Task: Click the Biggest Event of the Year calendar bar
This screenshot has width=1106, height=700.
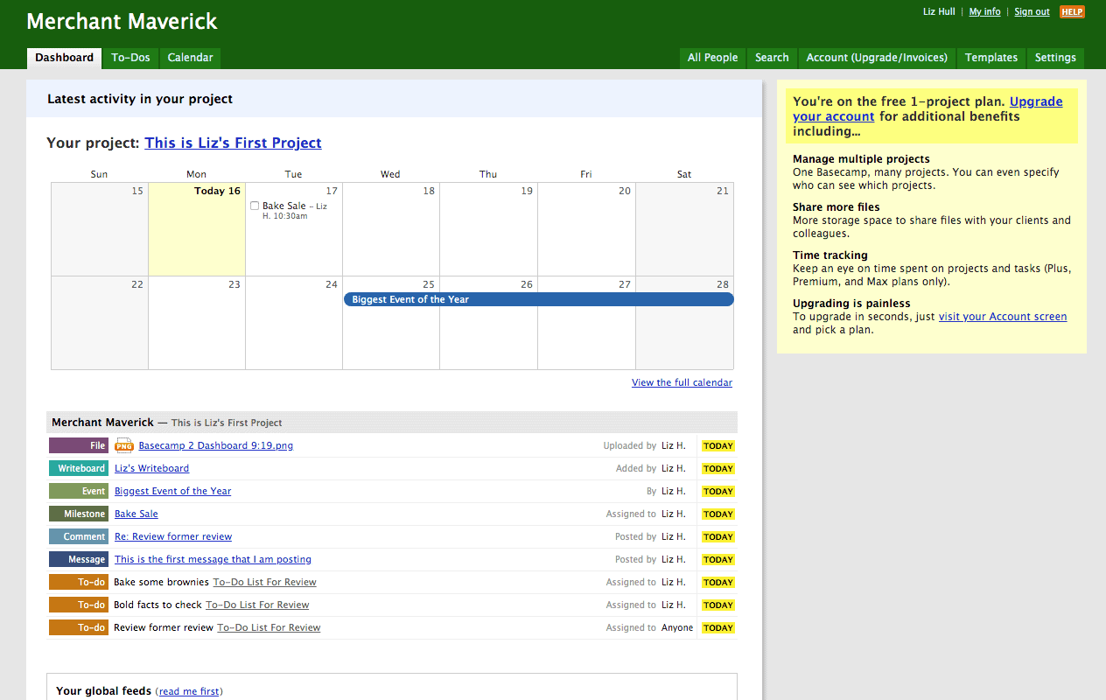Action: 538,299
